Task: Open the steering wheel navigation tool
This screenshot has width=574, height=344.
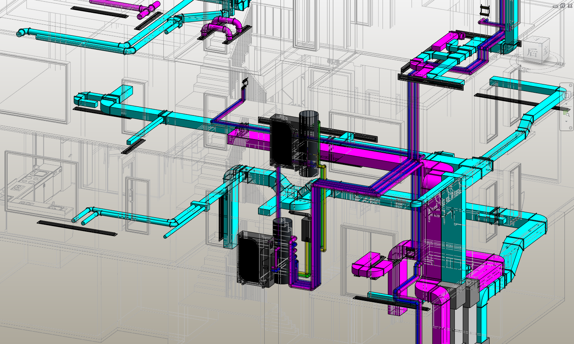Action: [x=567, y=96]
